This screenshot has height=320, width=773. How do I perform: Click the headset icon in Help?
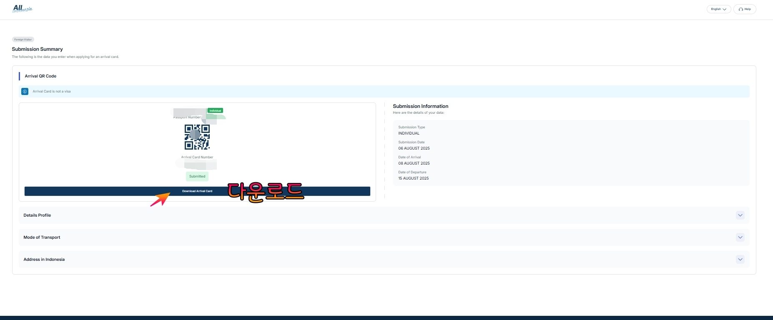pos(741,9)
